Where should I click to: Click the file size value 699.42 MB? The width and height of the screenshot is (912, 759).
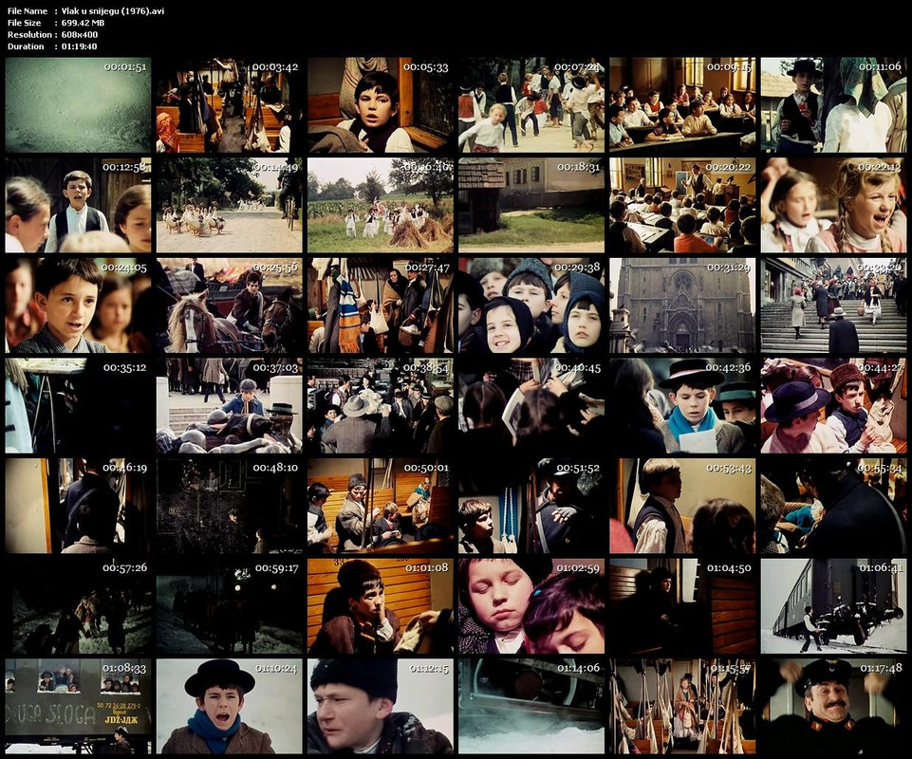83,23
